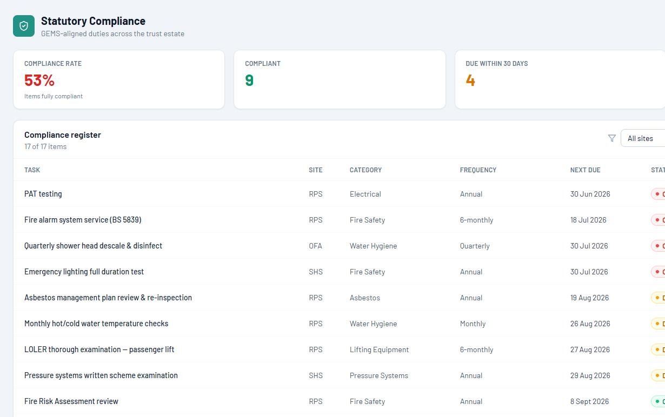This screenshot has width=665, height=417.
Task: Open the Compliant 9 card
Action: (340, 79)
